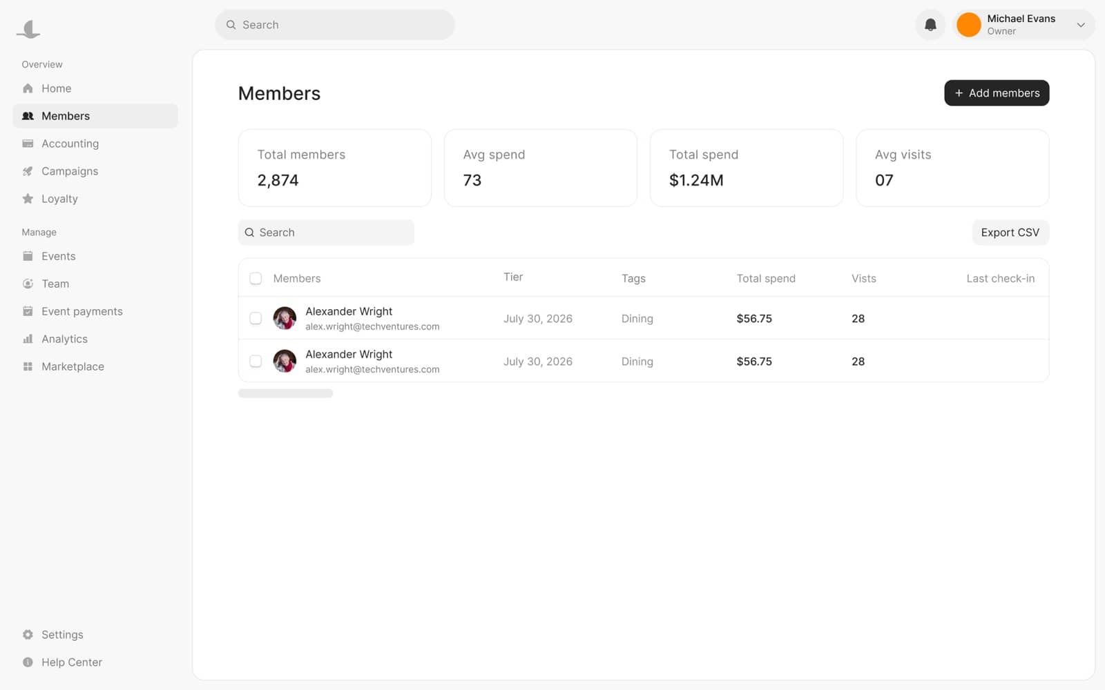Viewport: 1105px width, 690px height.
Task: Click the Accounting card icon
Action: point(28,144)
